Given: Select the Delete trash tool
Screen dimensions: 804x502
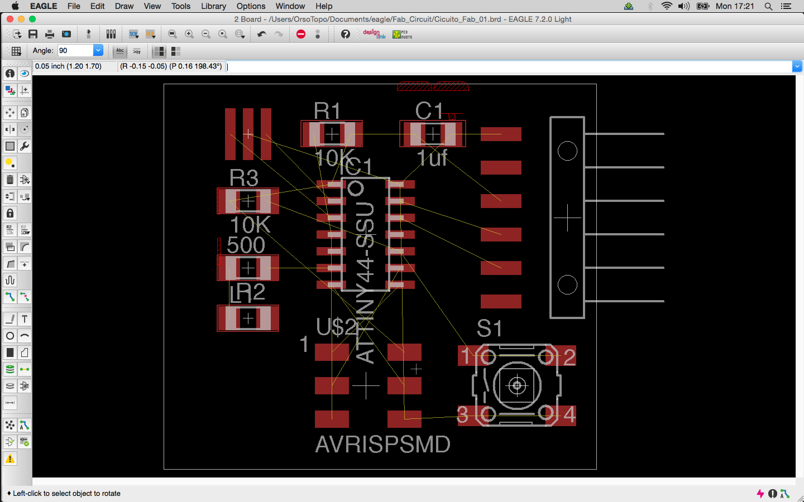Looking at the screenshot, I should pyautogui.click(x=10, y=180).
